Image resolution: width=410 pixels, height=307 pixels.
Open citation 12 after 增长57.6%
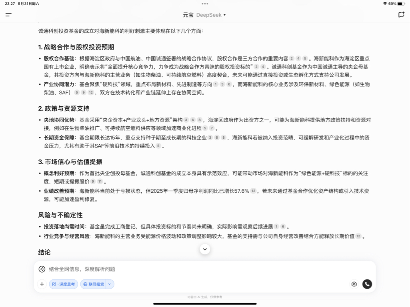[253, 191]
